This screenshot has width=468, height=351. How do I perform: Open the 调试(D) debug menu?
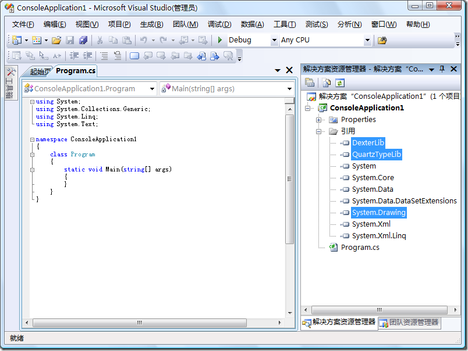pyautogui.click(x=219, y=24)
